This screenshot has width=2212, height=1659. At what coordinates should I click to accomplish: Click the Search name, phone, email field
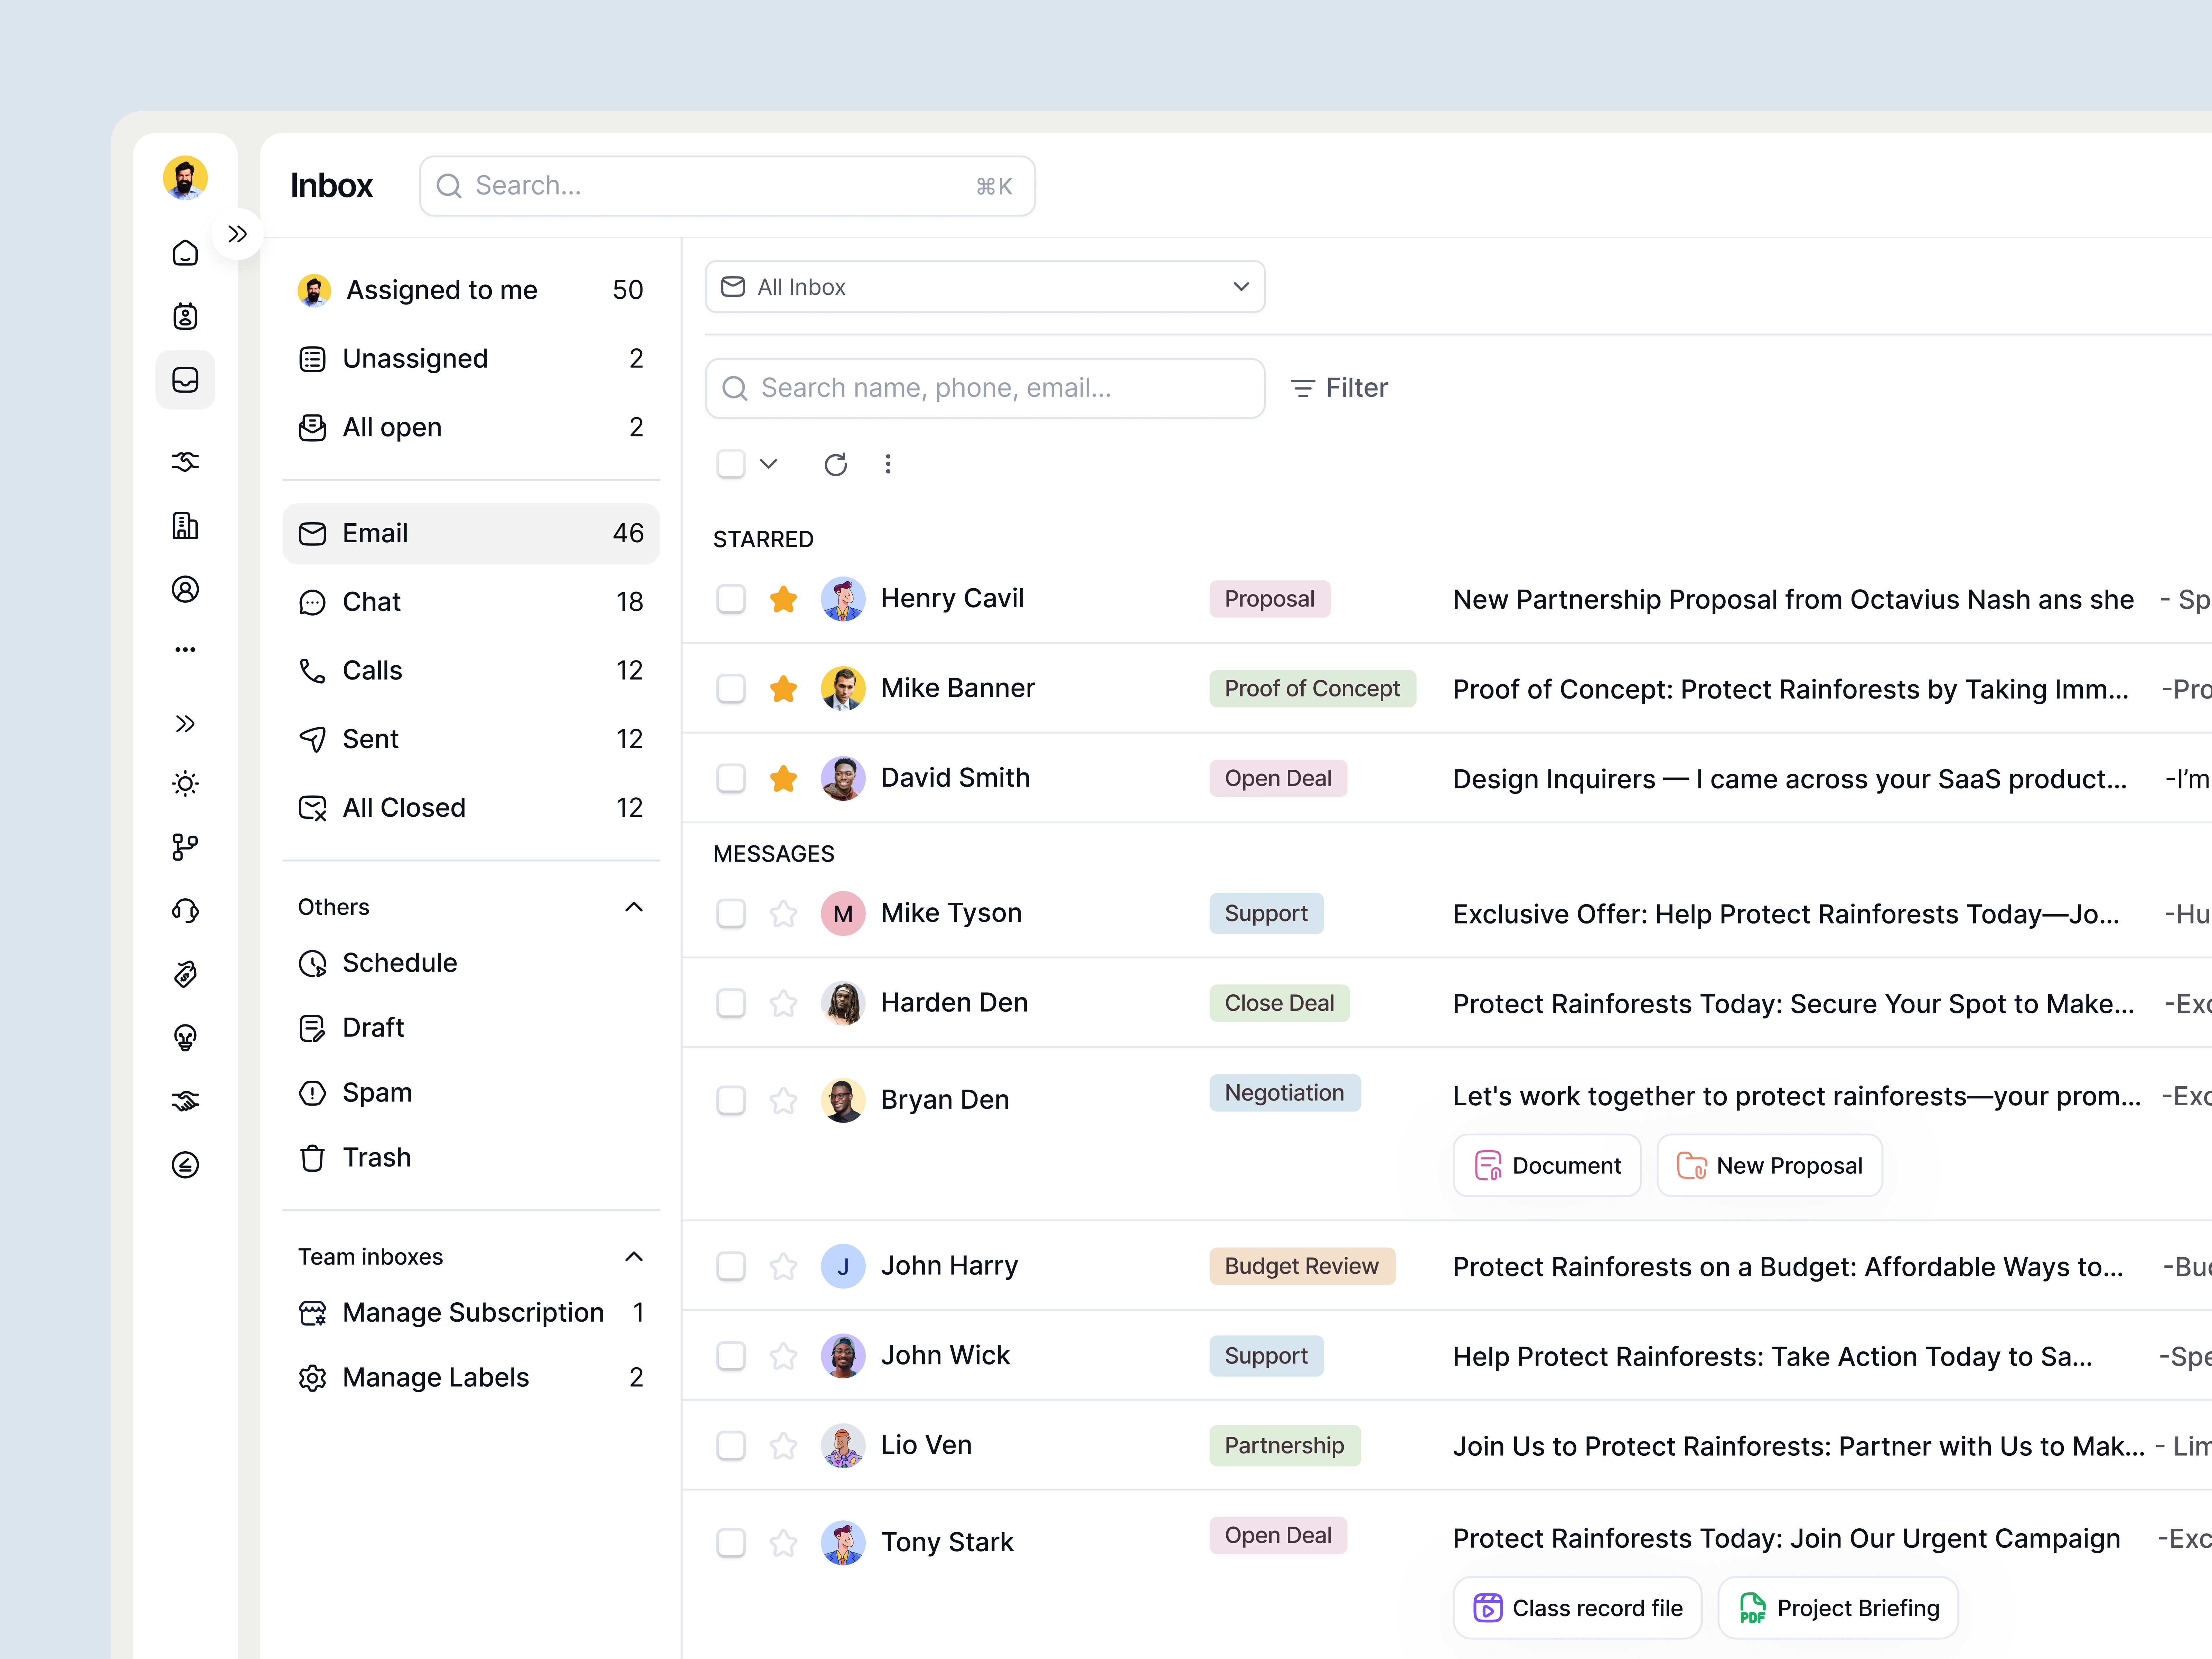pyautogui.click(x=985, y=388)
